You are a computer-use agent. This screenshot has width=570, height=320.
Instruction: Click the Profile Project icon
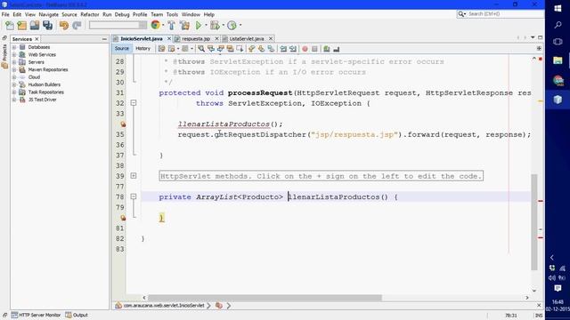(232, 25)
